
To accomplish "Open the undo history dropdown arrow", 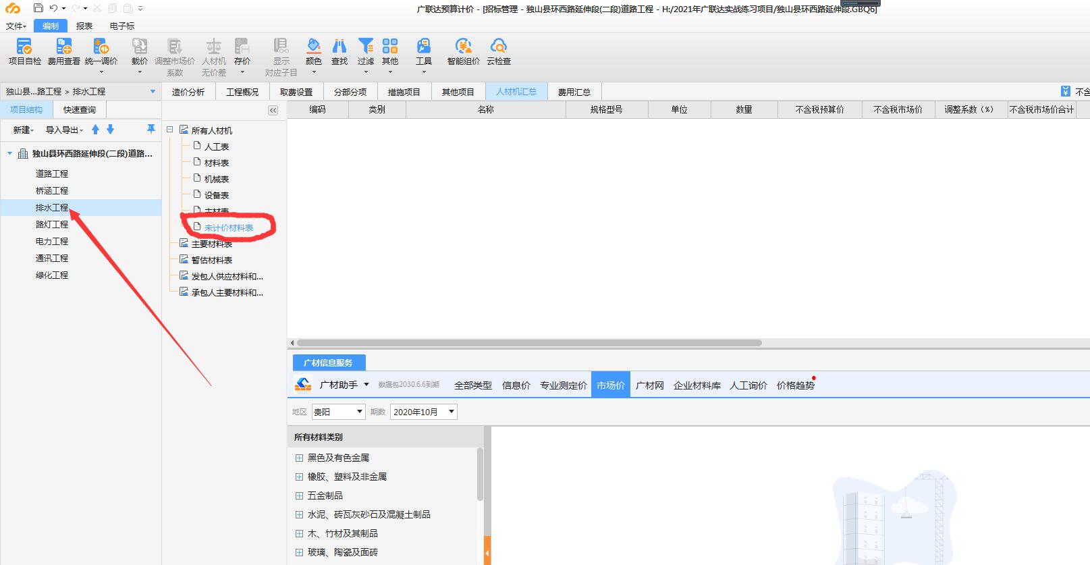I will 63,9.
